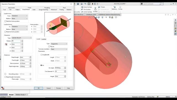The height and width of the screenshot is (100, 177).
Task: Click the Feed length input field
Action: click(25, 60)
